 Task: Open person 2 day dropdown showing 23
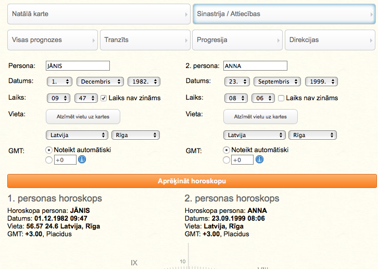tap(236, 82)
